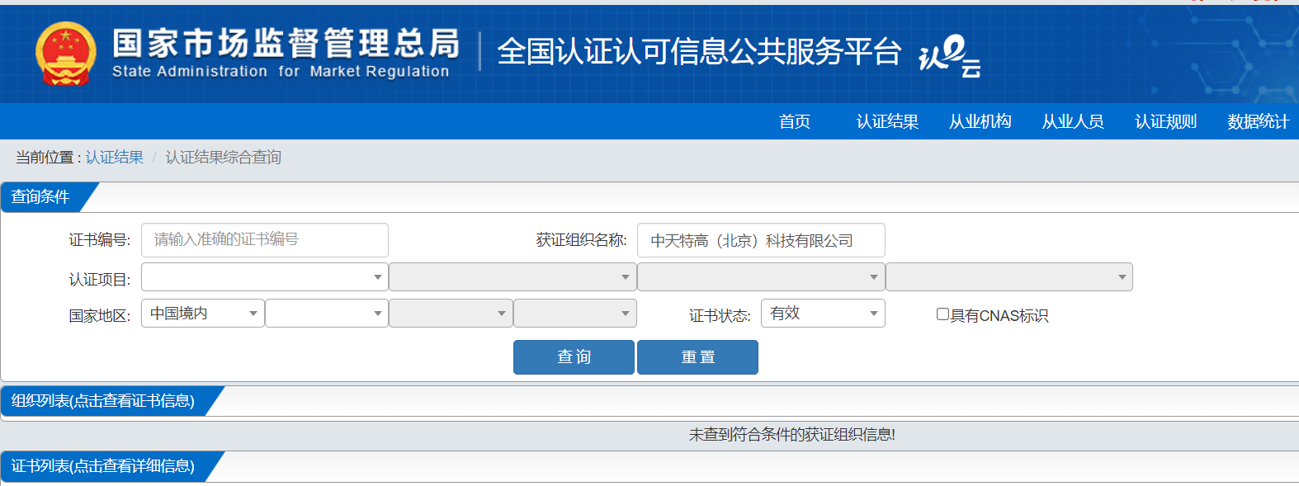Screen dimensions: 1299x486
Task: Open the fourth 国家地区 dropdown
Action: coord(575,314)
